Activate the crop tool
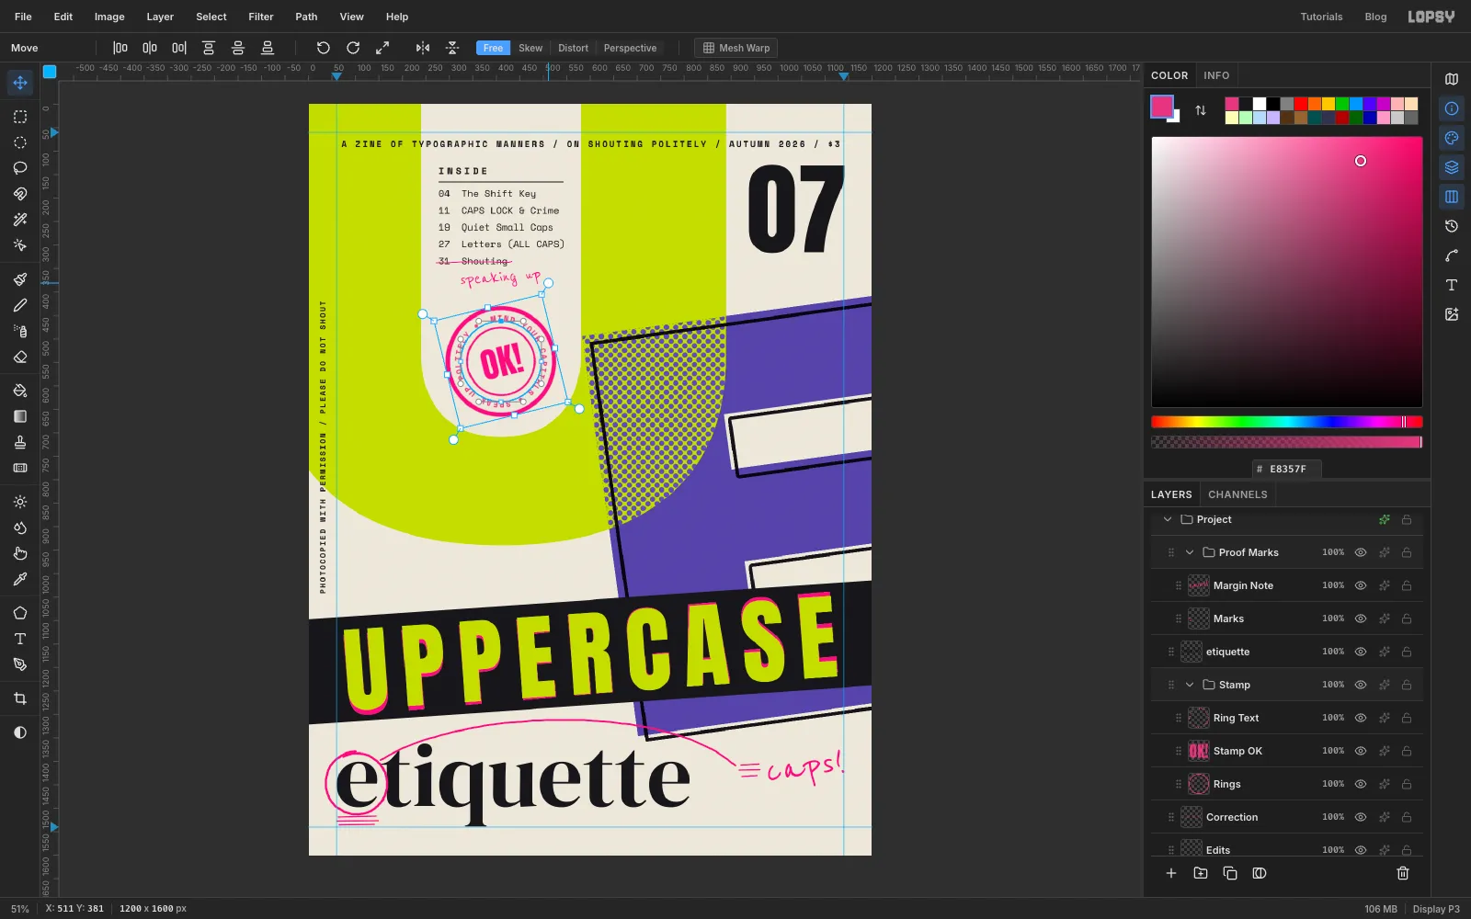 [20, 698]
